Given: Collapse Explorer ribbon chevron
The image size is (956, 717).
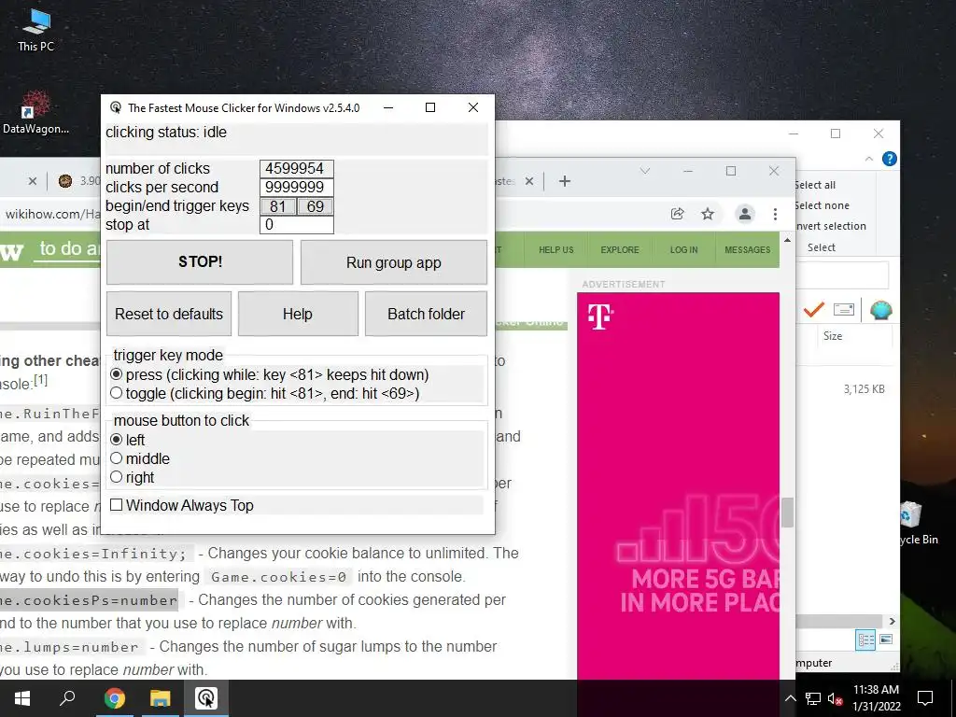Looking at the screenshot, I should coord(869,159).
